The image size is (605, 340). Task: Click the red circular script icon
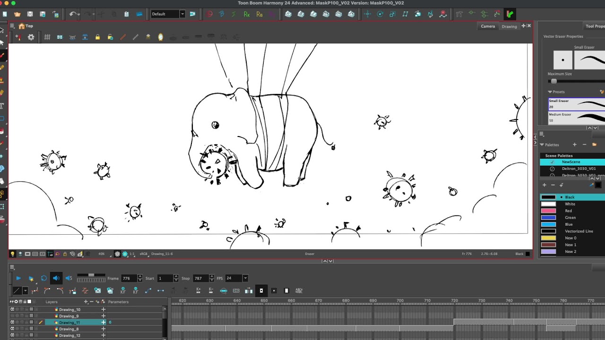(x=210, y=14)
